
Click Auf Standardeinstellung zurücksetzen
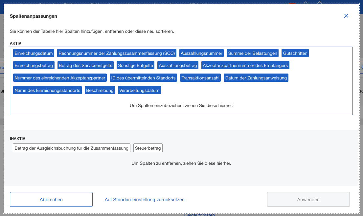[145, 199]
